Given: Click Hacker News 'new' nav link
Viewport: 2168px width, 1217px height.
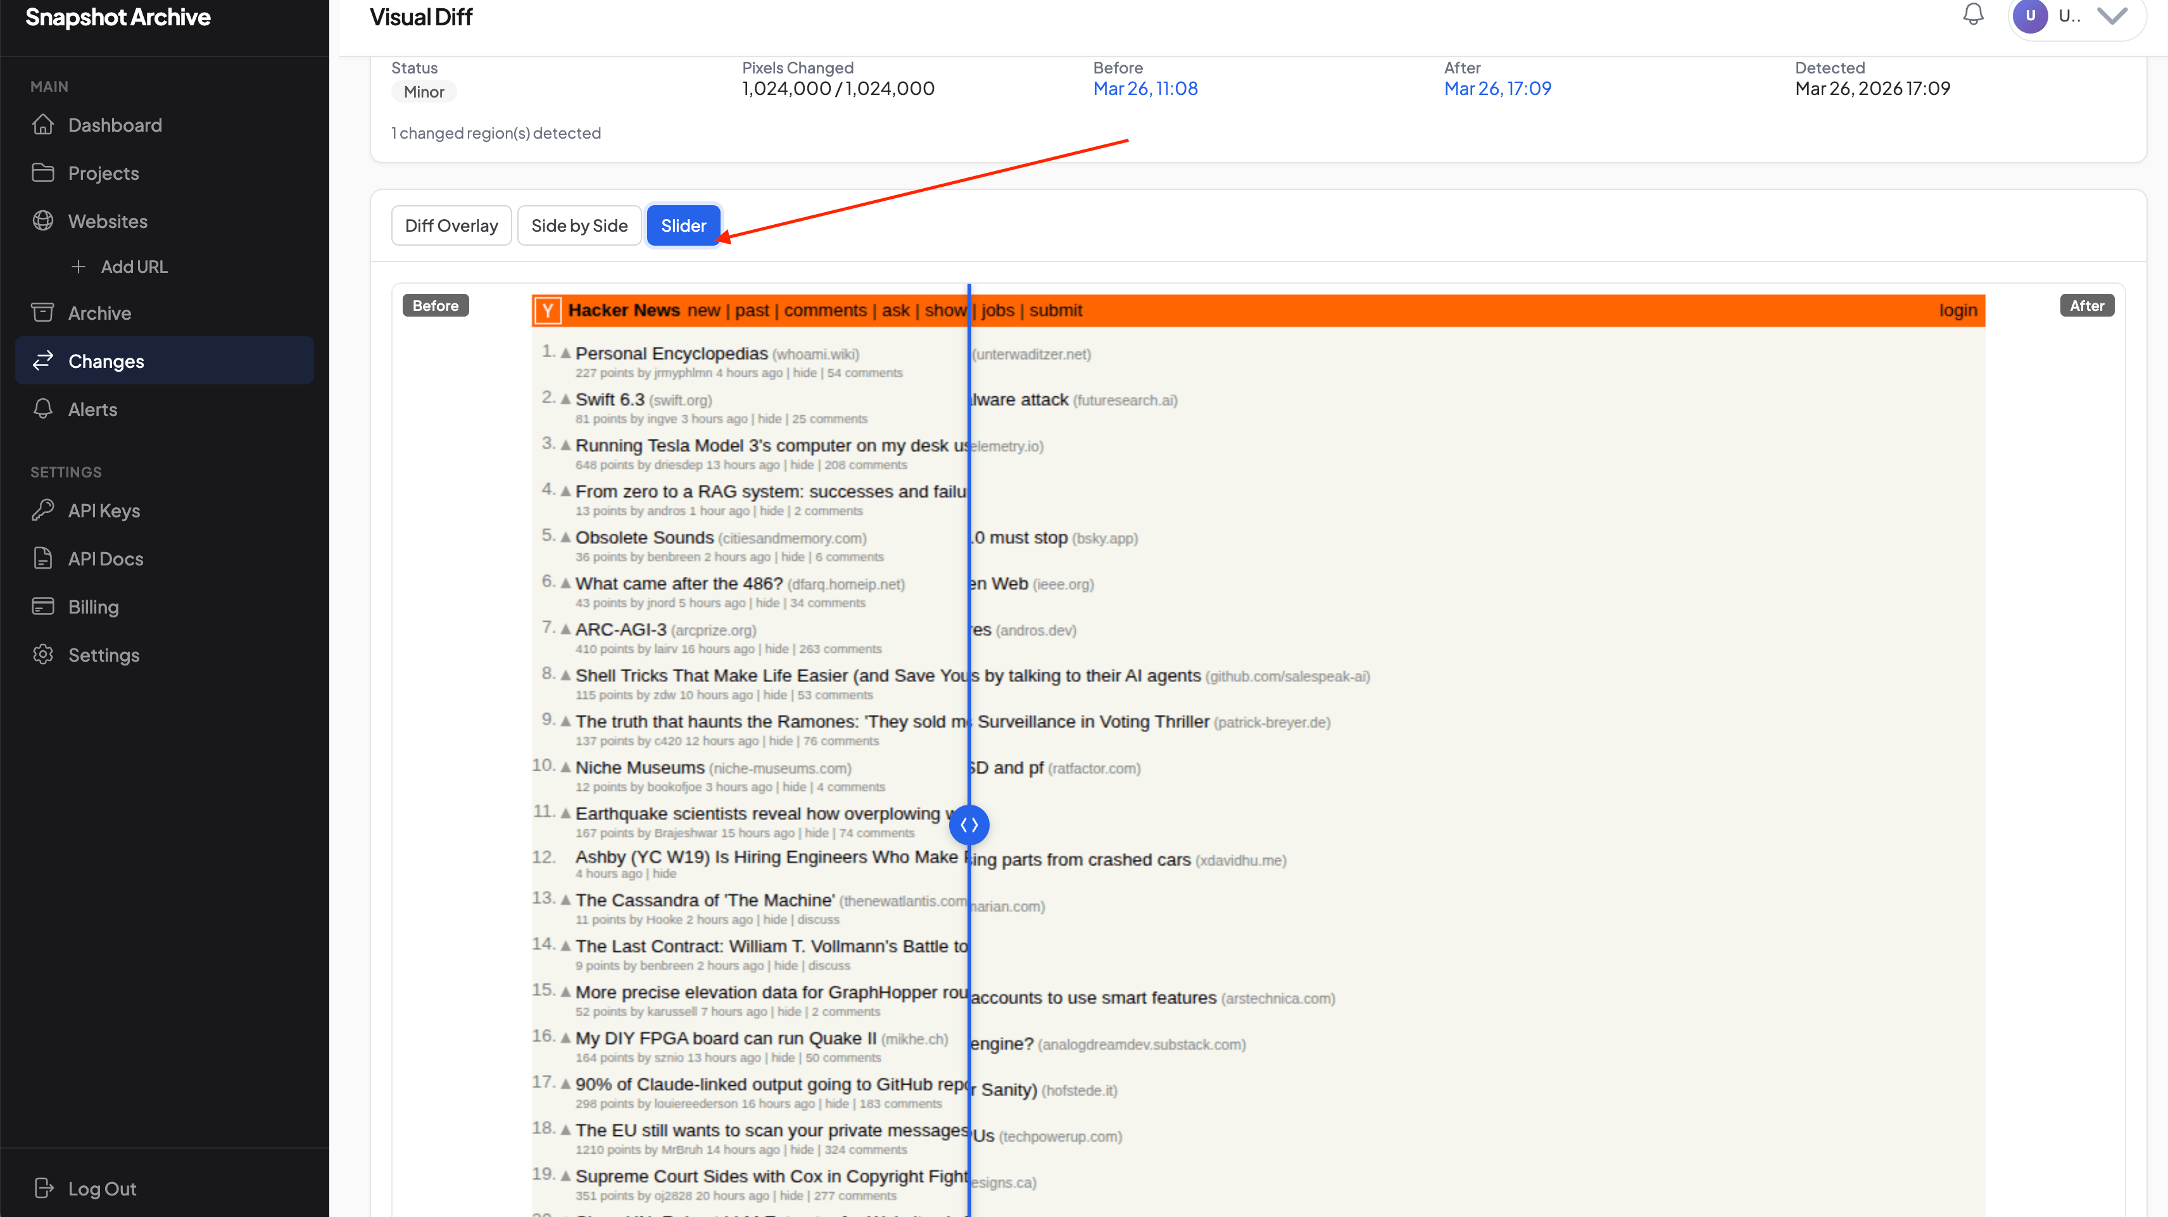Looking at the screenshot, I should coord(703,310).
